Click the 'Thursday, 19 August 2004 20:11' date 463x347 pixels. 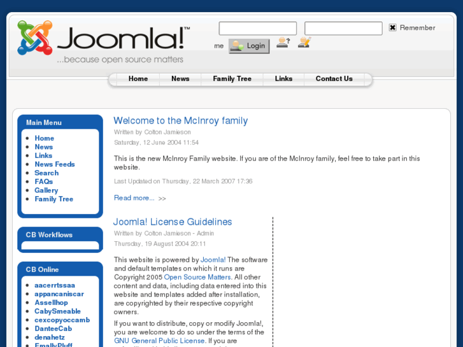[x=160, y=244]
